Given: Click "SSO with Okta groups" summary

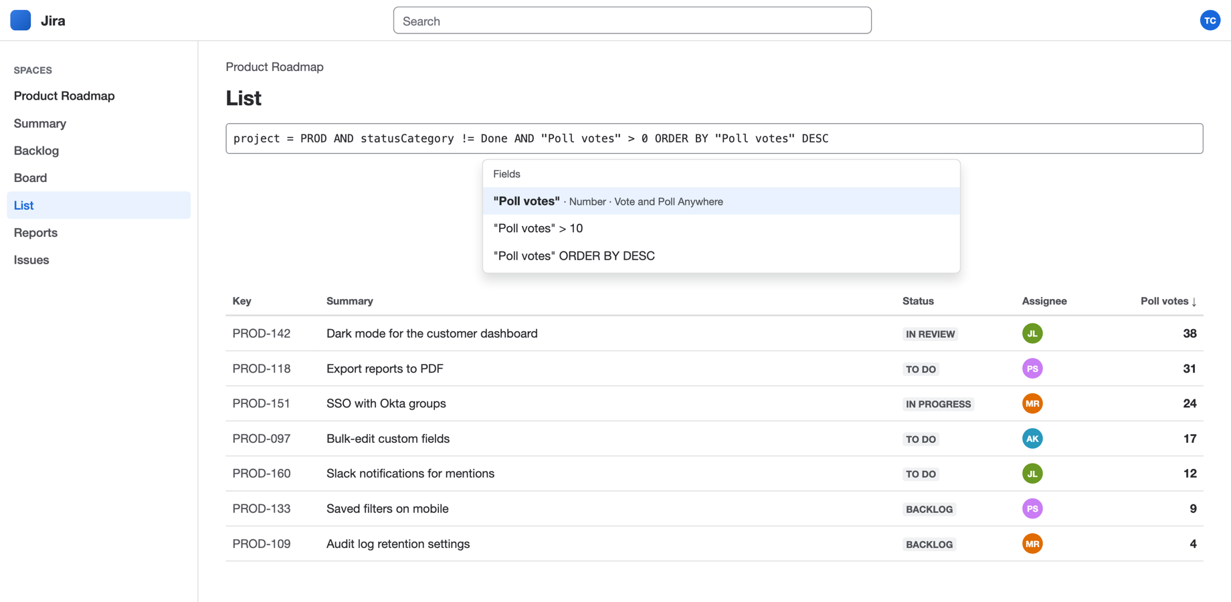Looking at the screenshot, I should (386, 403).
